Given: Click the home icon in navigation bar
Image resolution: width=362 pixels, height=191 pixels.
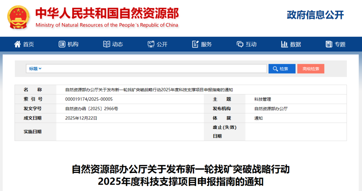Looking at the screenshot, I should (17, 44).
